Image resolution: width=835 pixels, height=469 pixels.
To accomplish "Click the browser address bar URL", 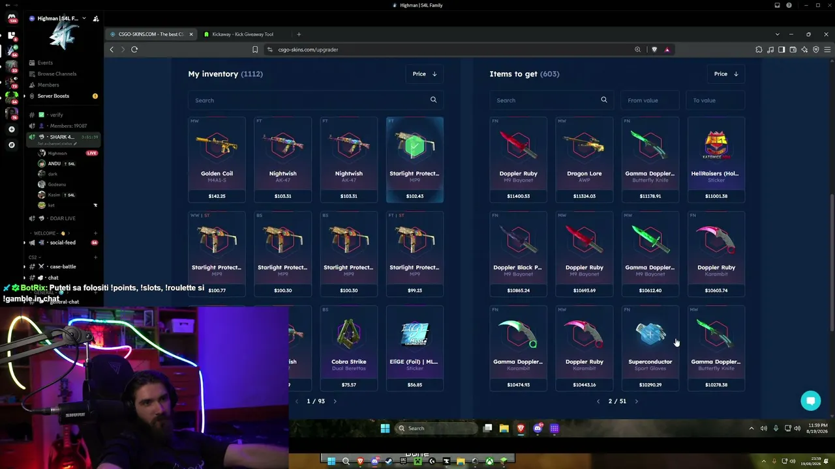I will pos(308,50).
